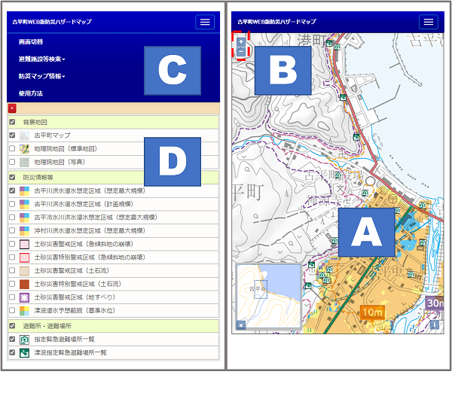Screen dimensions: 452x405
Task: Click legend icon for 古平川洪水浸水想定区域（想定最大規模）
Action: point(24,191)
